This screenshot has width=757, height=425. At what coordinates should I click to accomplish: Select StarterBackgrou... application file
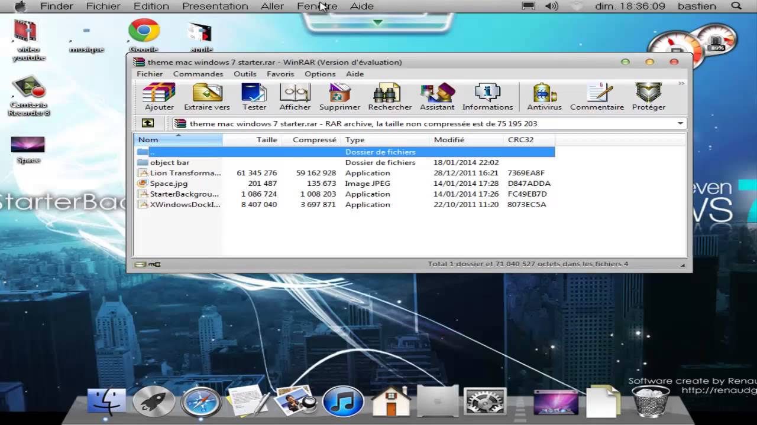tap(345, 194)
